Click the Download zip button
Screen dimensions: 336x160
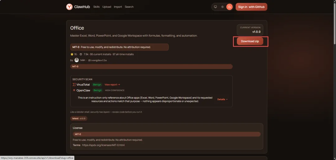(250, 41)
